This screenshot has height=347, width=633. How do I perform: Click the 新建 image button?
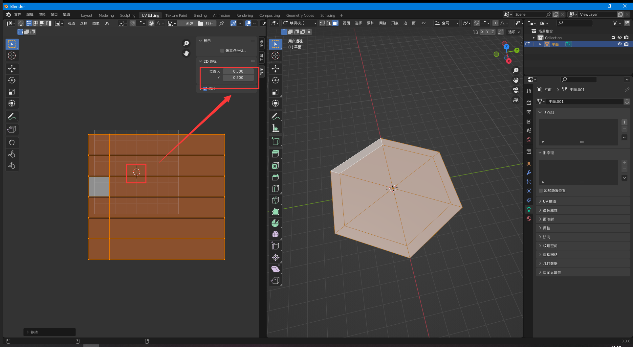tap(186, 23)
